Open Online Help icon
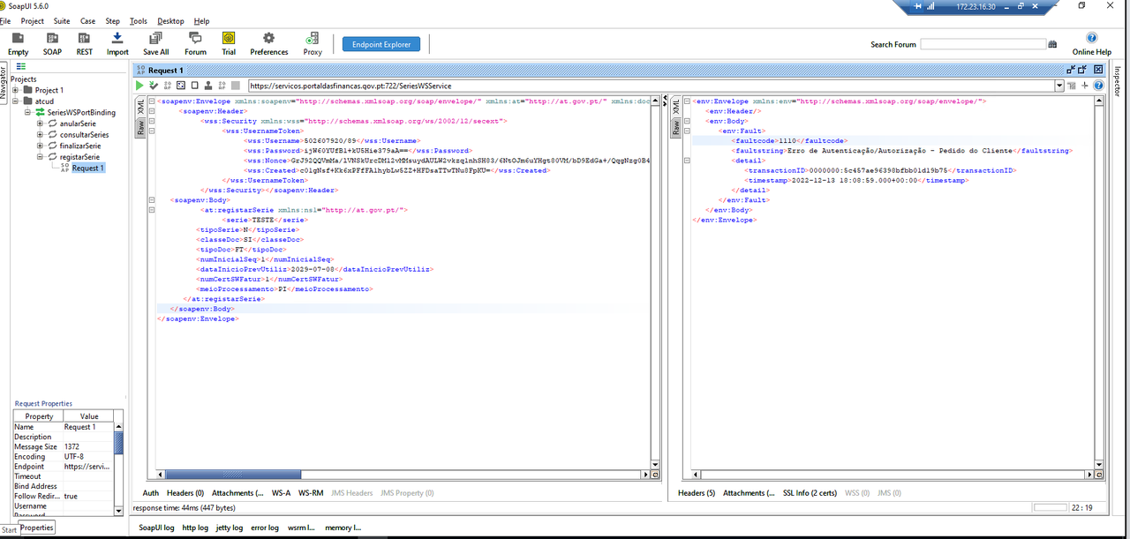The image size is (1130, 539). click(1091, 38)
